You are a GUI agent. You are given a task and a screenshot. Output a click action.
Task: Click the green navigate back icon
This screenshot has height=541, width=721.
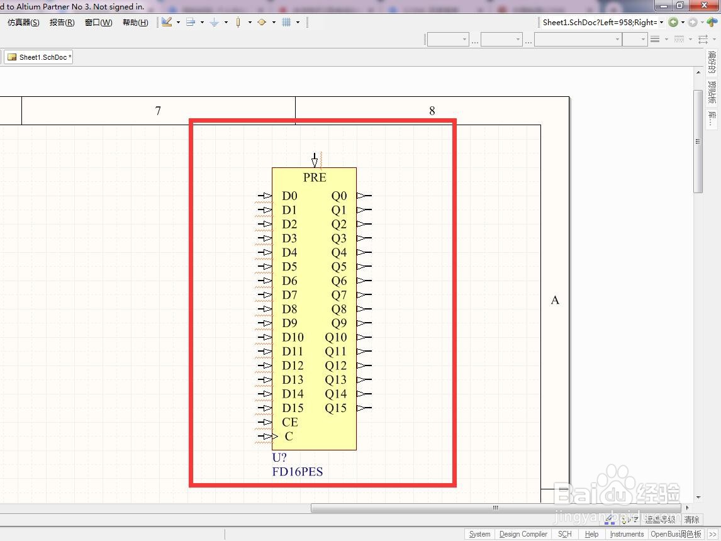coord(673,22)
